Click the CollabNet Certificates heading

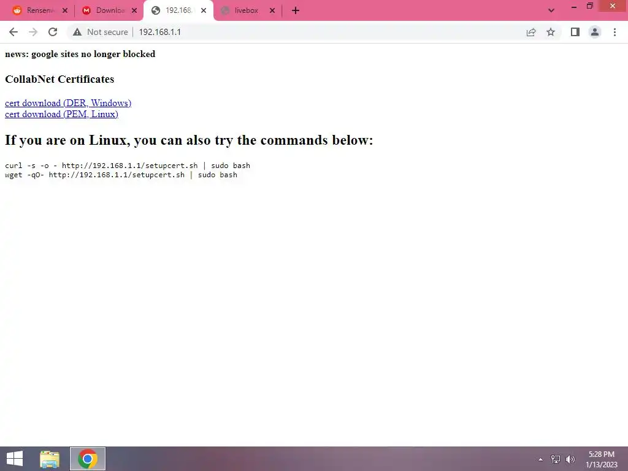pyautogui.click(x=59, y=79)
